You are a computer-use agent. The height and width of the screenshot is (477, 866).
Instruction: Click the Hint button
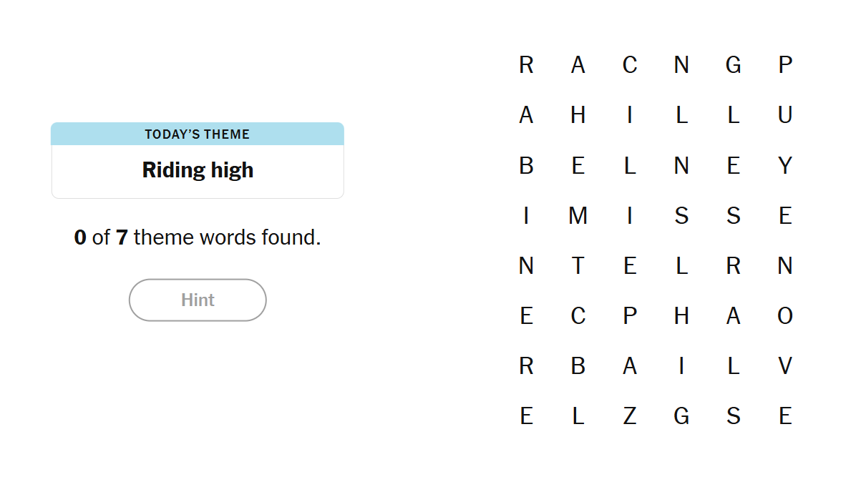198,300
